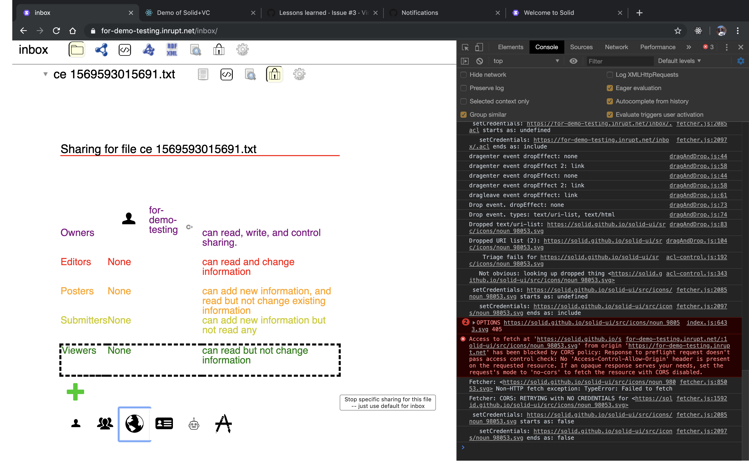
Task: Enable the Preserve log checkbox
Action: pyautogui.click(x=464, y=88)
